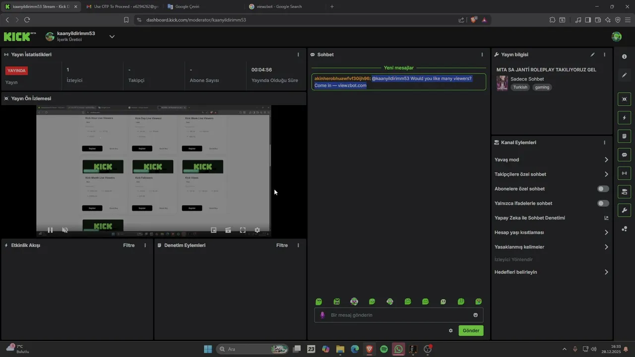Toggle theater mode on stream preview

point(228,230)
